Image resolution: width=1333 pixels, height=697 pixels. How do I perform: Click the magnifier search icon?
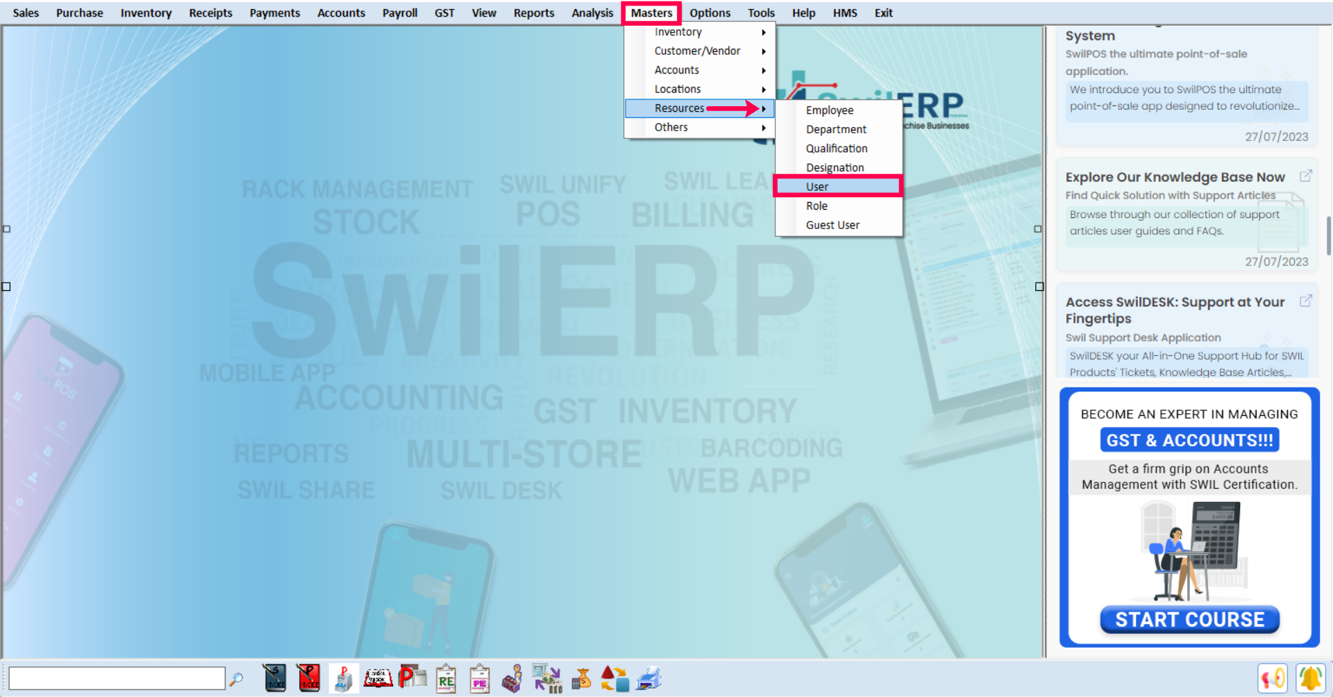pos(236,679)
